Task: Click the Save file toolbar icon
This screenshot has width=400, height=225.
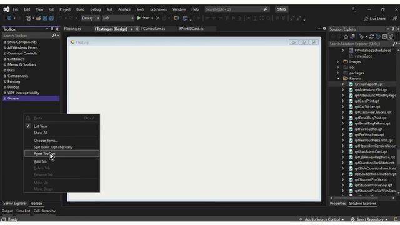Action: (45, 18)
